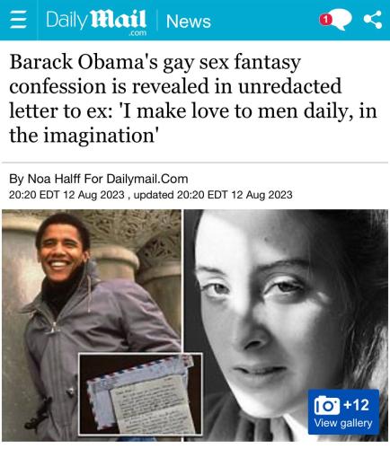
Task: Open the smiling man in grey jacket photo
Action: coord(92,325)
